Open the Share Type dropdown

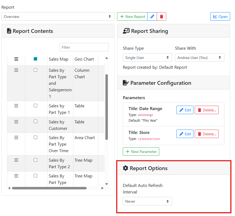pyautogui.click(x=147, y=58)
